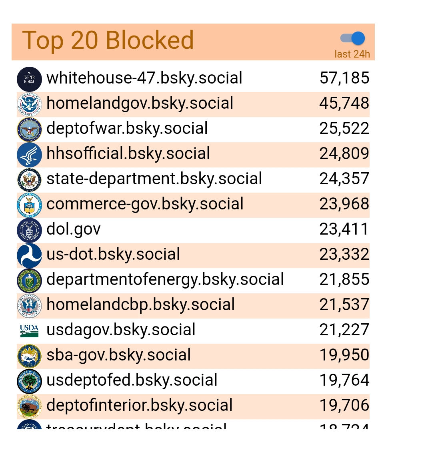Viewport: 432px width, 454px height.
Task: Click the Department of Education tree seal
Action: tap(29, 381)
